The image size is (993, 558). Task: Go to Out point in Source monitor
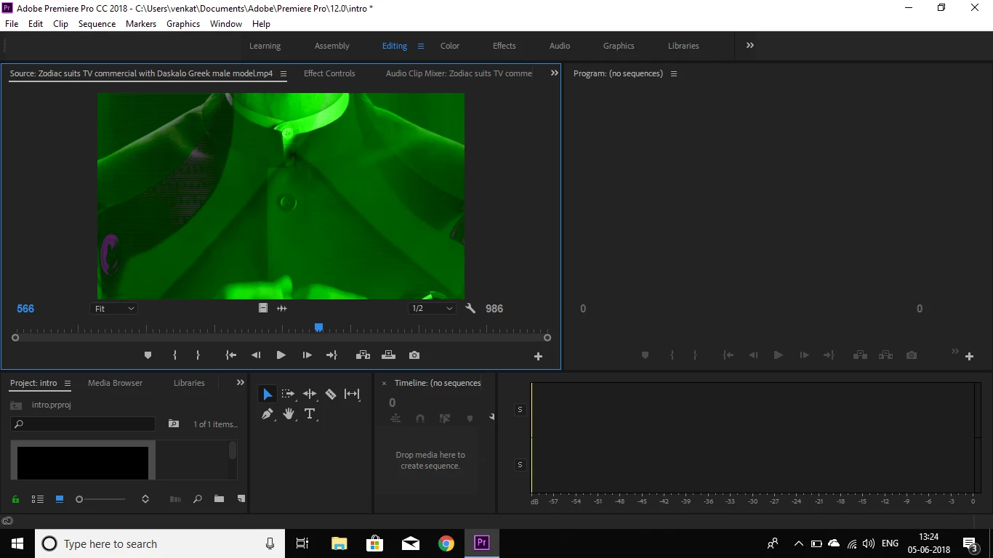(331, 355)
